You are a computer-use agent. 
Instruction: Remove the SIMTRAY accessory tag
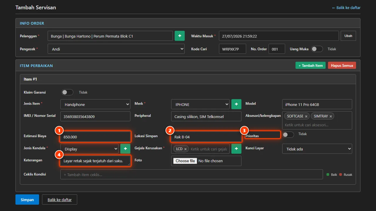point(330,116)
